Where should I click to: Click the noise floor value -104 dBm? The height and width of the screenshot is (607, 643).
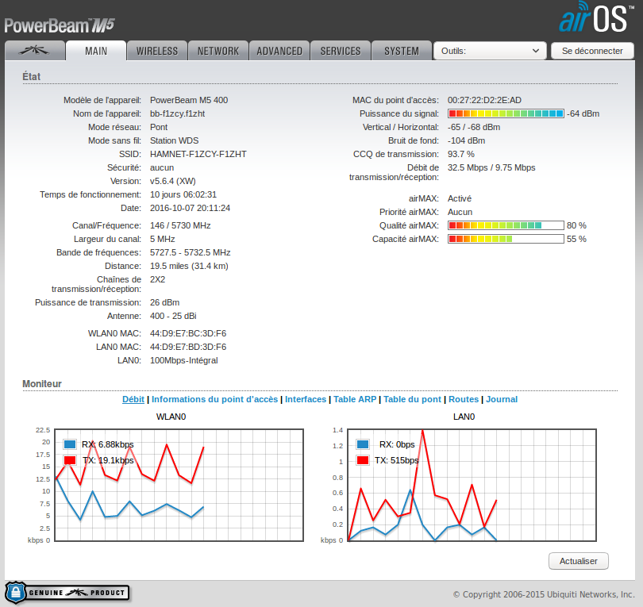[x=466, y=140]
